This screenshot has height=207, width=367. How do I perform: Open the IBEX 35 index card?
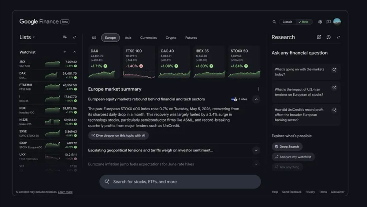[x=209, y=62]
